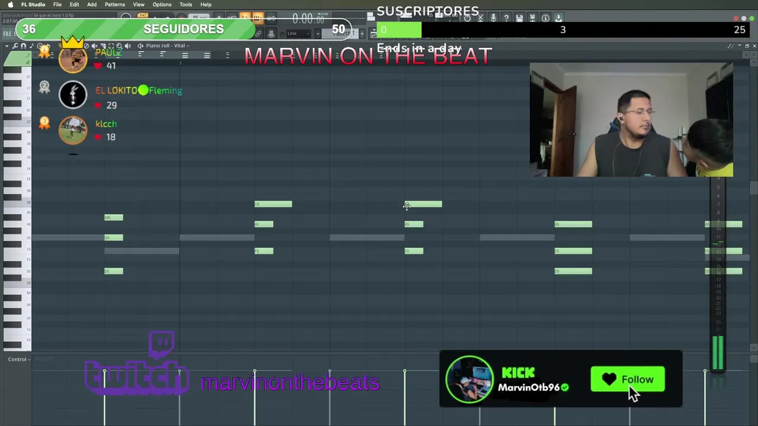The image size is (758, 426).
Task: Open the FL Studio application menu
Action: pos(33,4)
